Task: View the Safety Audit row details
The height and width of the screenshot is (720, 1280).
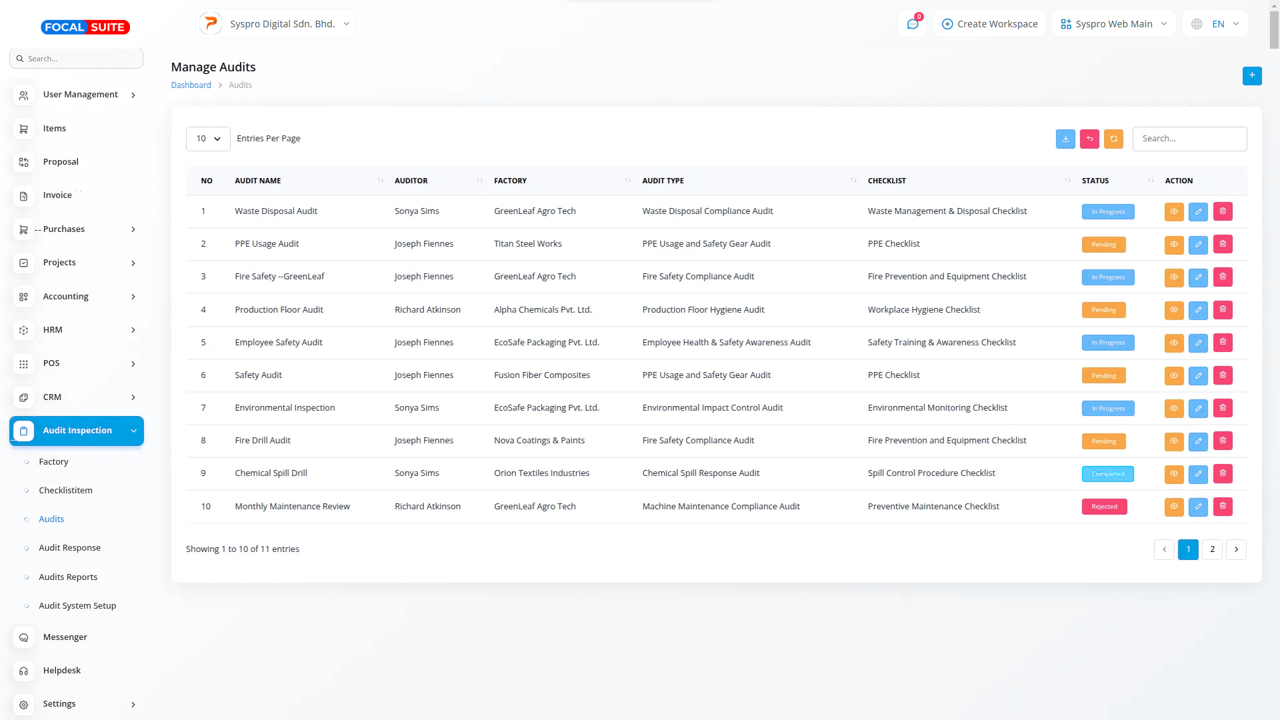Action: pyautogui.click(x=1173, y=375)
